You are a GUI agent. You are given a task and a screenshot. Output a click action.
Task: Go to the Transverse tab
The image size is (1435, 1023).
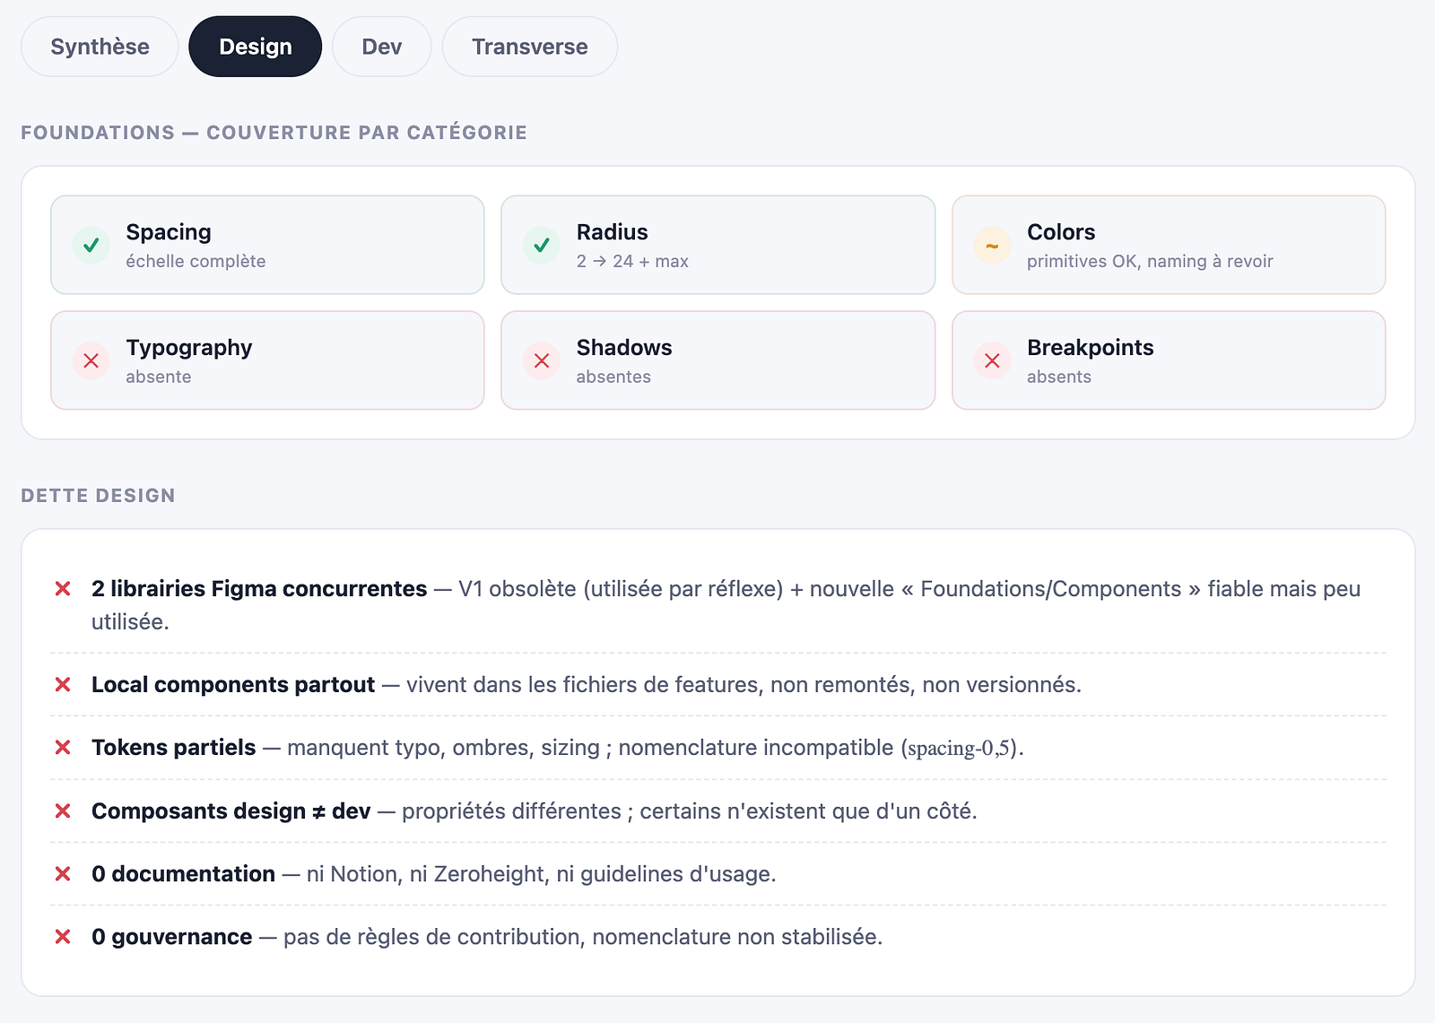tap(530, 47)
